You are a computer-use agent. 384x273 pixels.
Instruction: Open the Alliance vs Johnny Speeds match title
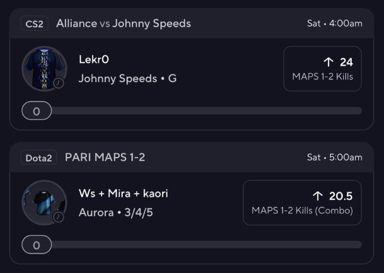[x=123, y=24]
